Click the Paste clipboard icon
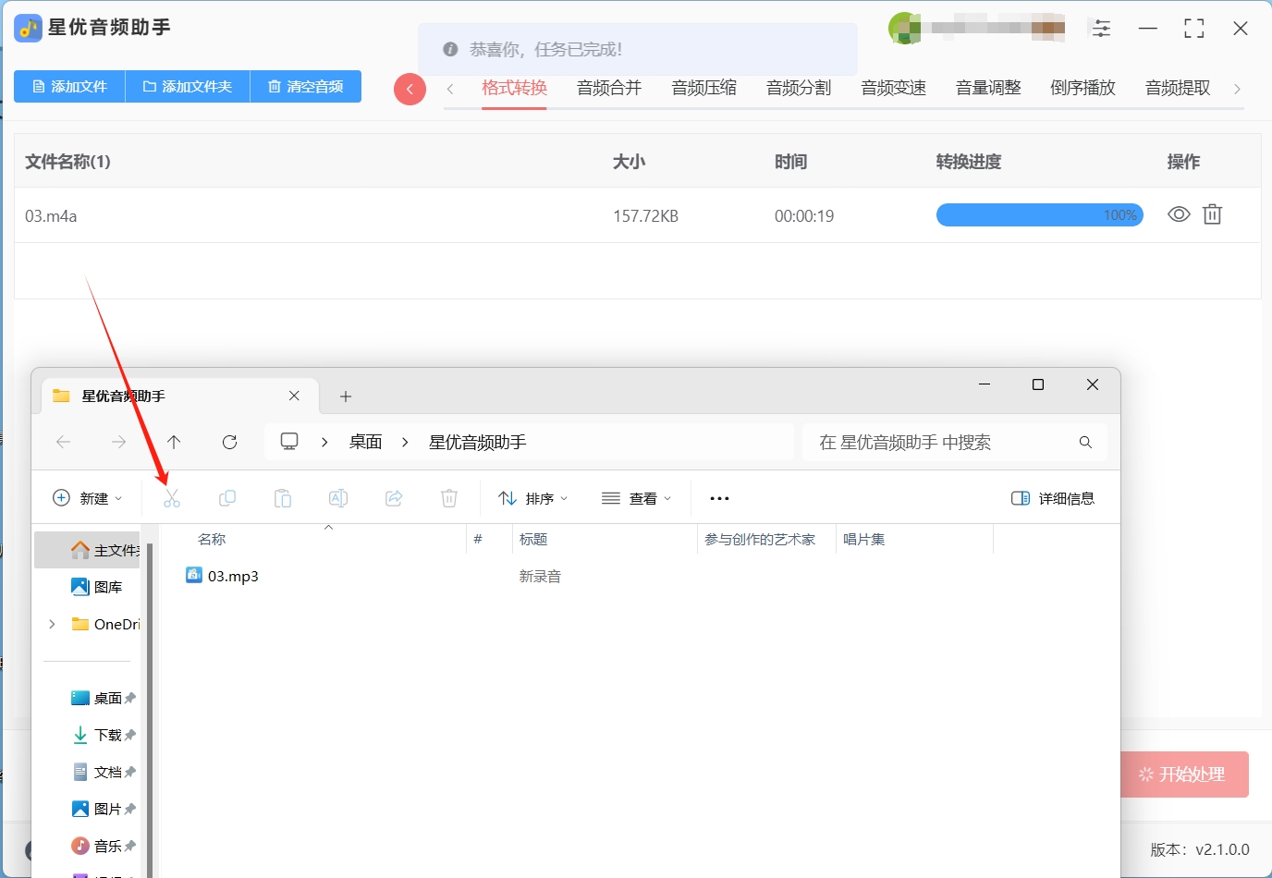The width and height of the screenshot is (1272, 878). pos(283,498)
